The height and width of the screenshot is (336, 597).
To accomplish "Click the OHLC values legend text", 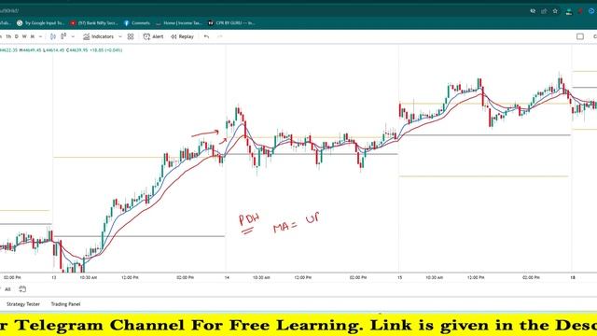I will pos(62,49).
